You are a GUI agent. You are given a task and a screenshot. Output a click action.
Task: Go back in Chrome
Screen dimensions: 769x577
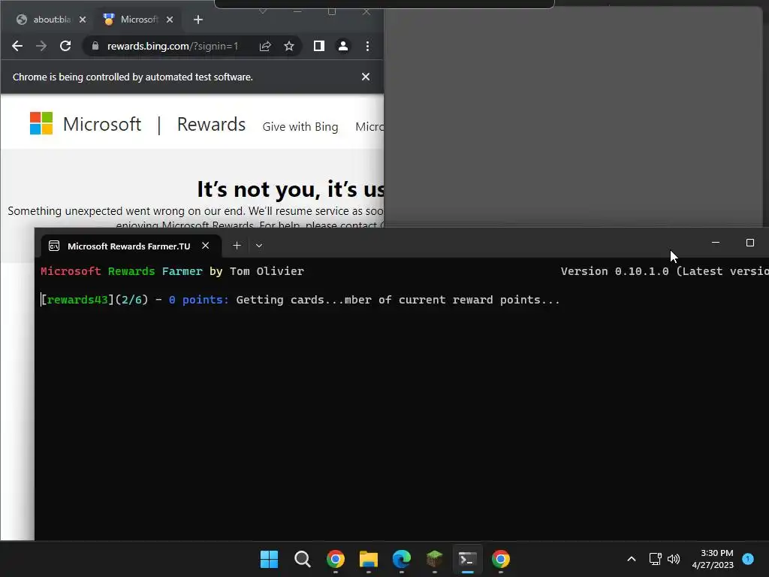pos(17,46)
